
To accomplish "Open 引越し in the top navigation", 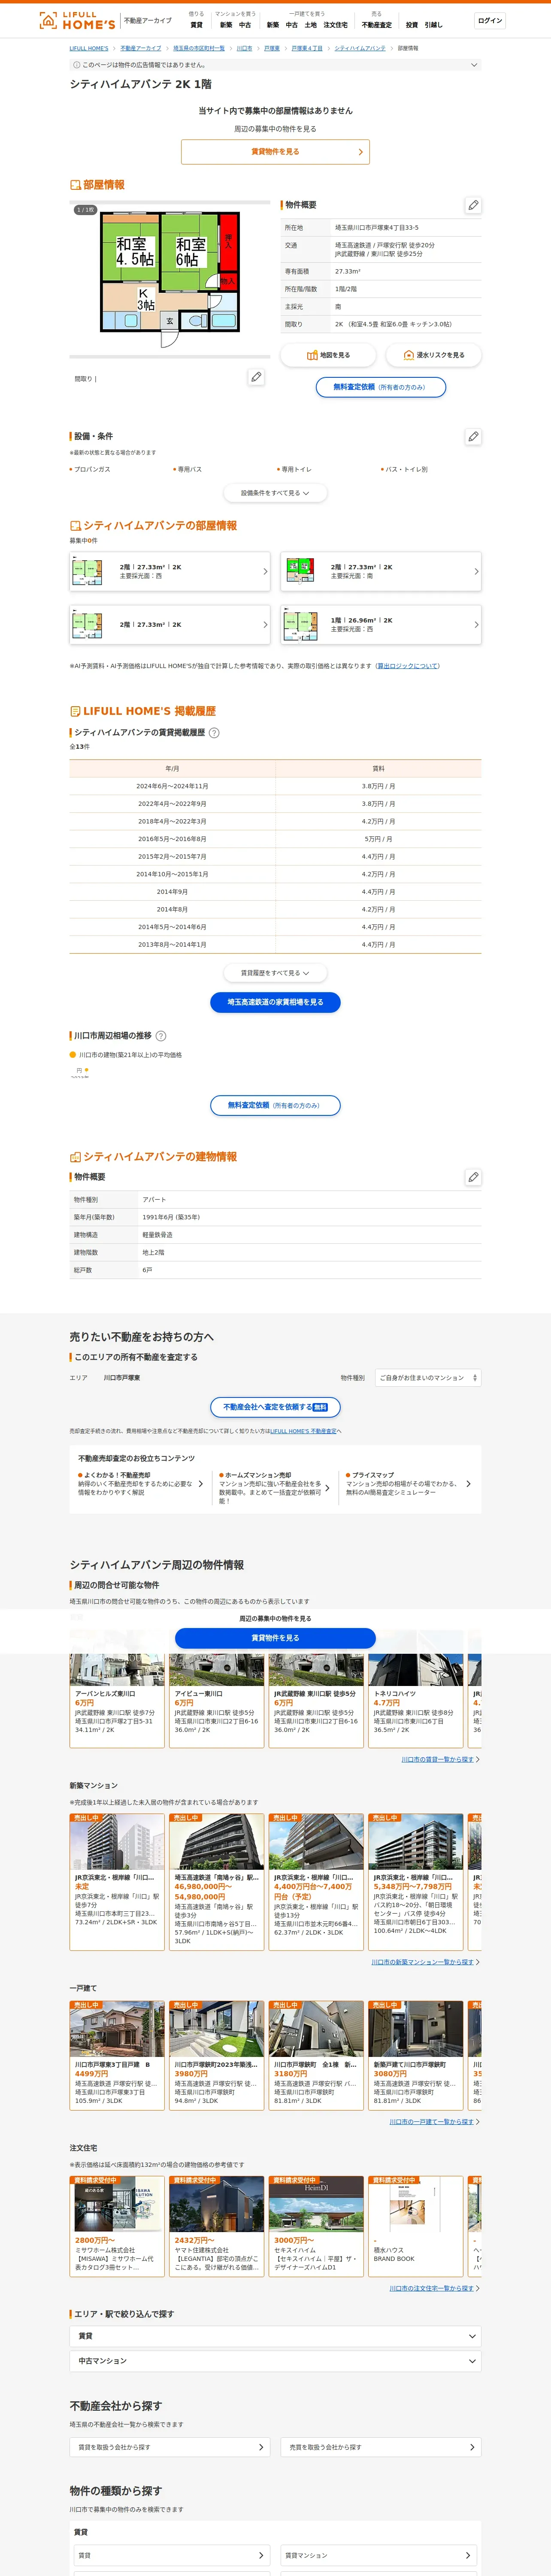I will click(433, 25).
